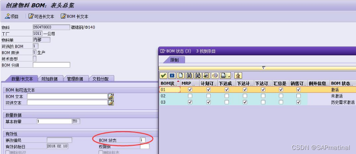Click the 下达计 column header
Screen dimensions: 356x154
click(245, 83)
